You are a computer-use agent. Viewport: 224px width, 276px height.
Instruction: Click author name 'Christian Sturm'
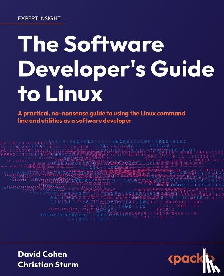(48, 265)
